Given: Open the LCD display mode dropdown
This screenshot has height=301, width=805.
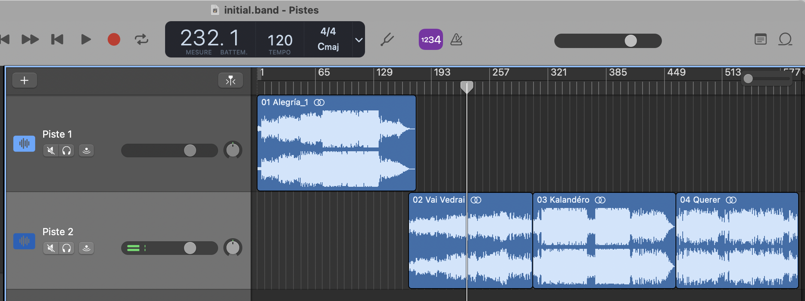Looking at the screenshot, I should 359,40.
